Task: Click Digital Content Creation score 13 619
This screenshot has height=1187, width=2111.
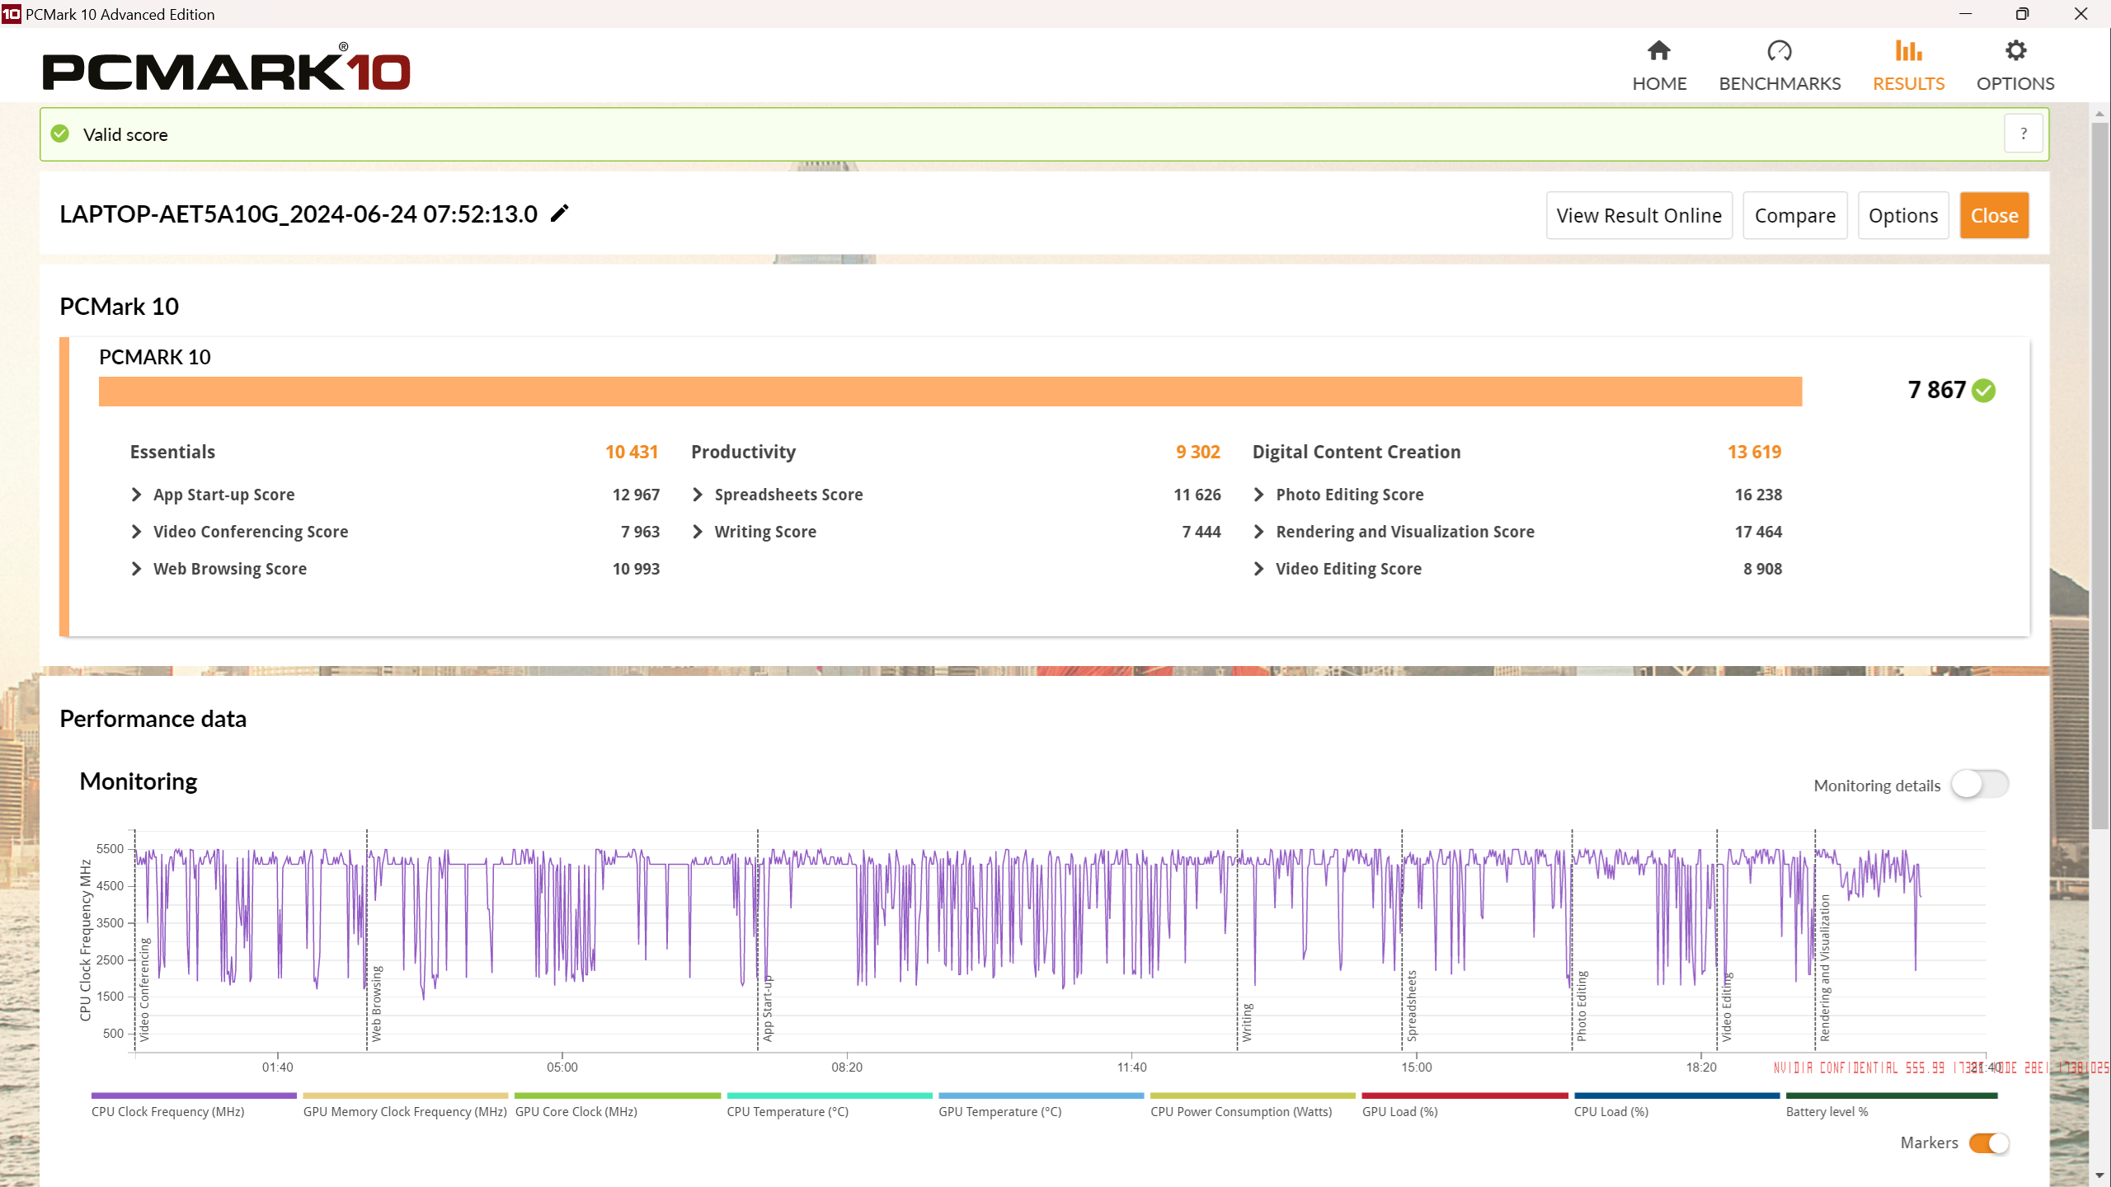Action: [x=1754, y=452]
